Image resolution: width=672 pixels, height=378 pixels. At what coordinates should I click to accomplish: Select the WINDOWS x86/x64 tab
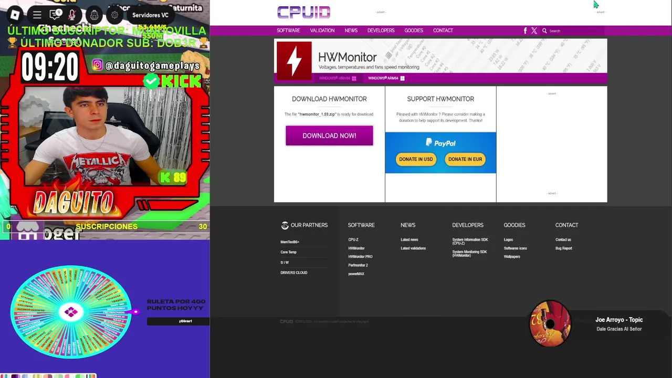click(x=338, y=78)
